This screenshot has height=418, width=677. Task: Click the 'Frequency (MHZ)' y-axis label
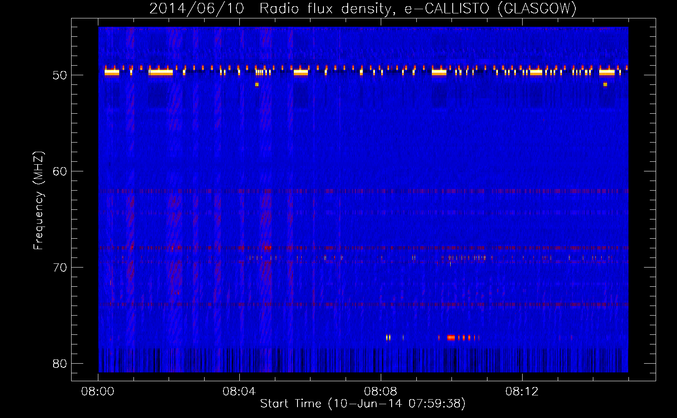click(38, 201)
